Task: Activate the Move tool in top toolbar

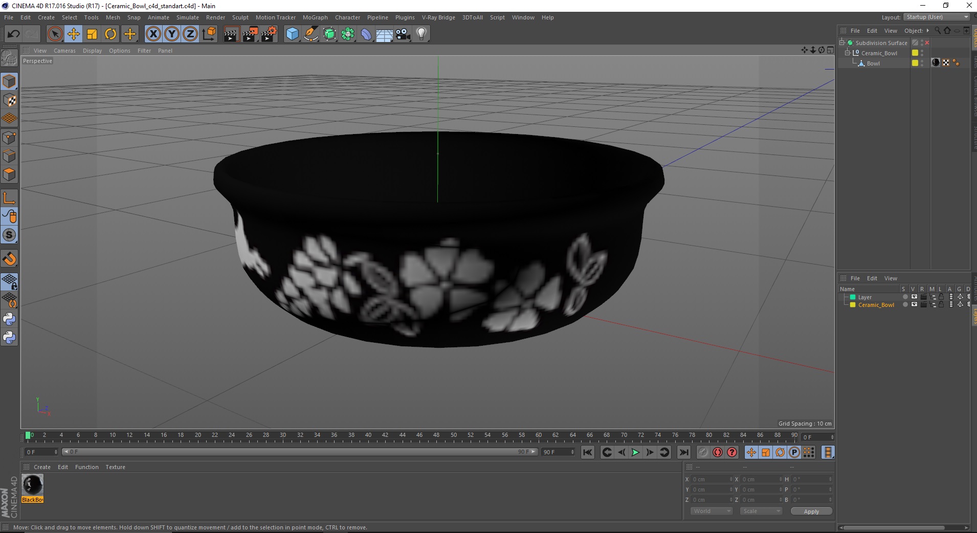Action: tap(74, 34)
